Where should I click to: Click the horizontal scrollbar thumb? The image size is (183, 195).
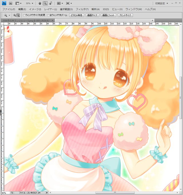coord(115,193)
